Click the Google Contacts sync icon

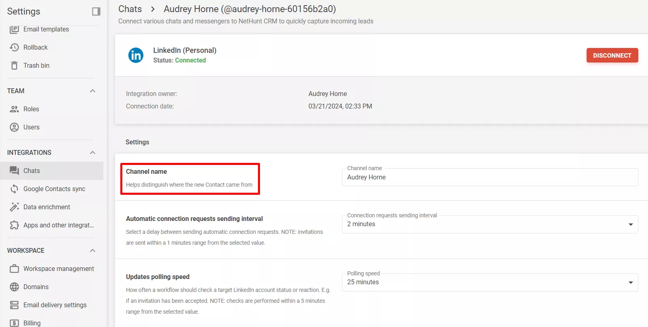[x=14, y=189]
